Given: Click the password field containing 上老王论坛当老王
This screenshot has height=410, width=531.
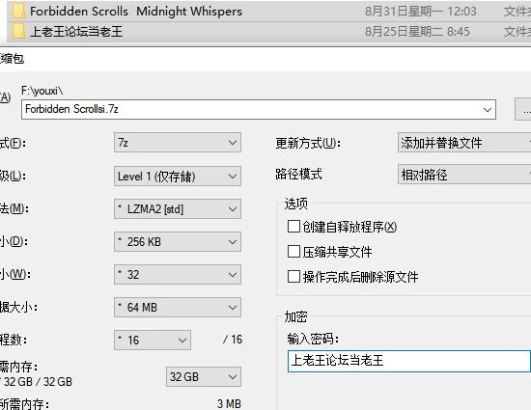Looking at the screenshot, I should tap(409, 361).
